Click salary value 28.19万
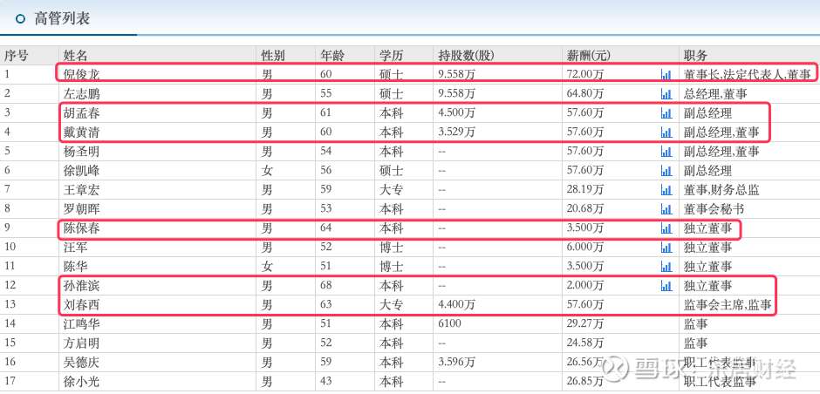Viewport: 820px width, 394px height. point(585,190)
